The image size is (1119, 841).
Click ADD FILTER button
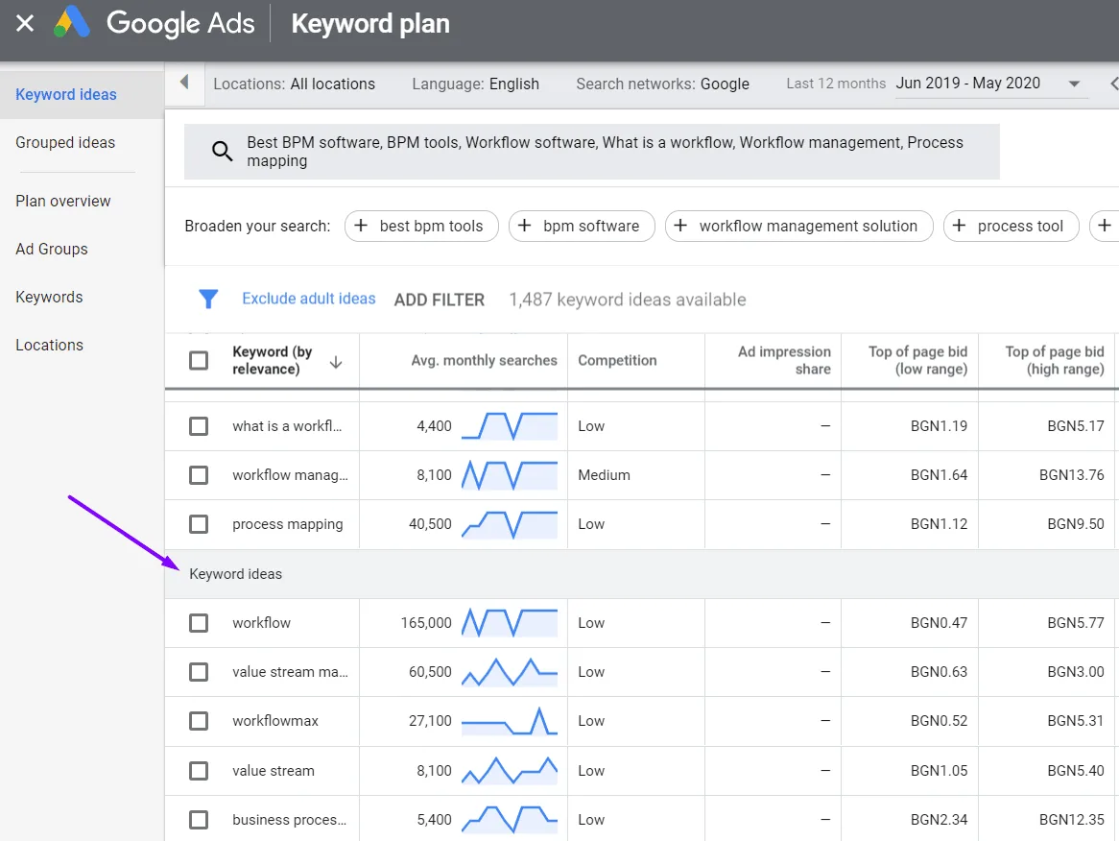439,300
